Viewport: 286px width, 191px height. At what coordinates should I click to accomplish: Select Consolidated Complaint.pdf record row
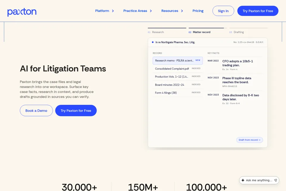178,69
